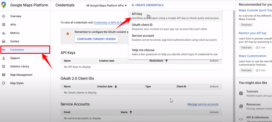
Task: Click the Manage service accounts link
Action: [203, 104]
